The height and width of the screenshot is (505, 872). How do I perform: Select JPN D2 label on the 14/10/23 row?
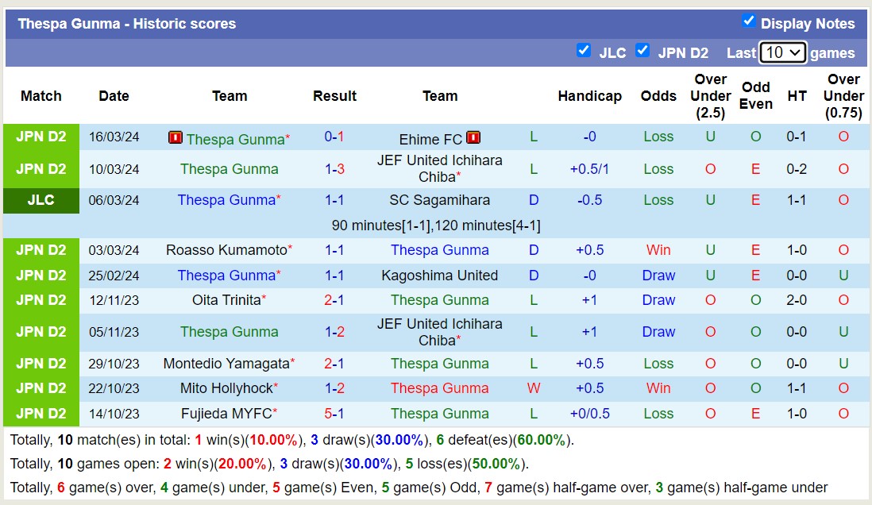point(41,414)
